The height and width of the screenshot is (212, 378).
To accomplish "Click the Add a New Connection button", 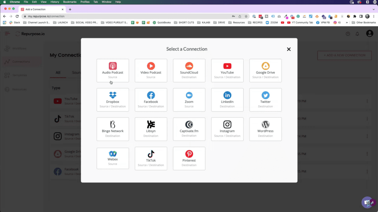I will pyautogui.click(x=344, y=55).
